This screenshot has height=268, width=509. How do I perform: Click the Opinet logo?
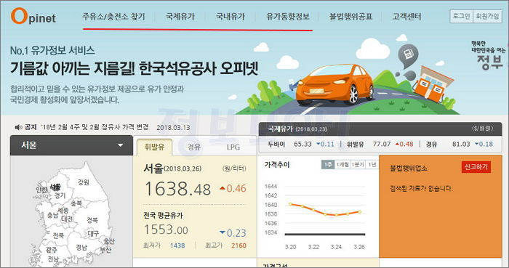[x=33, y=16]
